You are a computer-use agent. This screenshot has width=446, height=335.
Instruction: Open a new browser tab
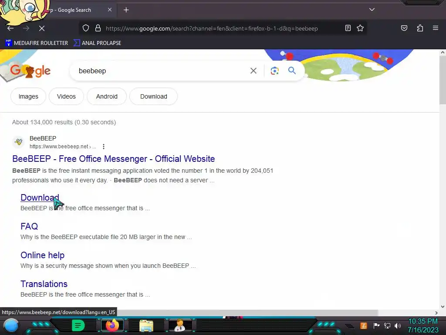tap(126, 10)
